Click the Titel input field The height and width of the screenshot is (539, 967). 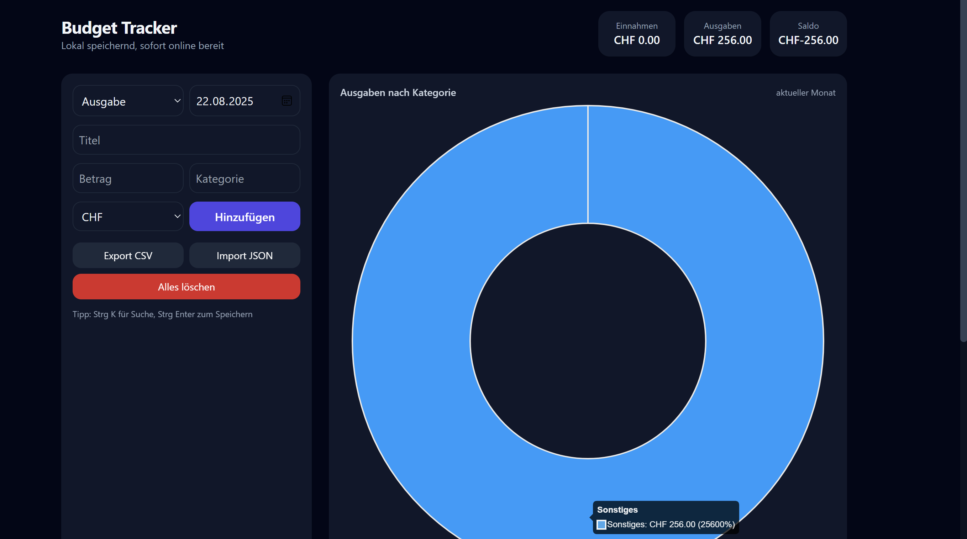pyautogui.click(x=186, y=140)
